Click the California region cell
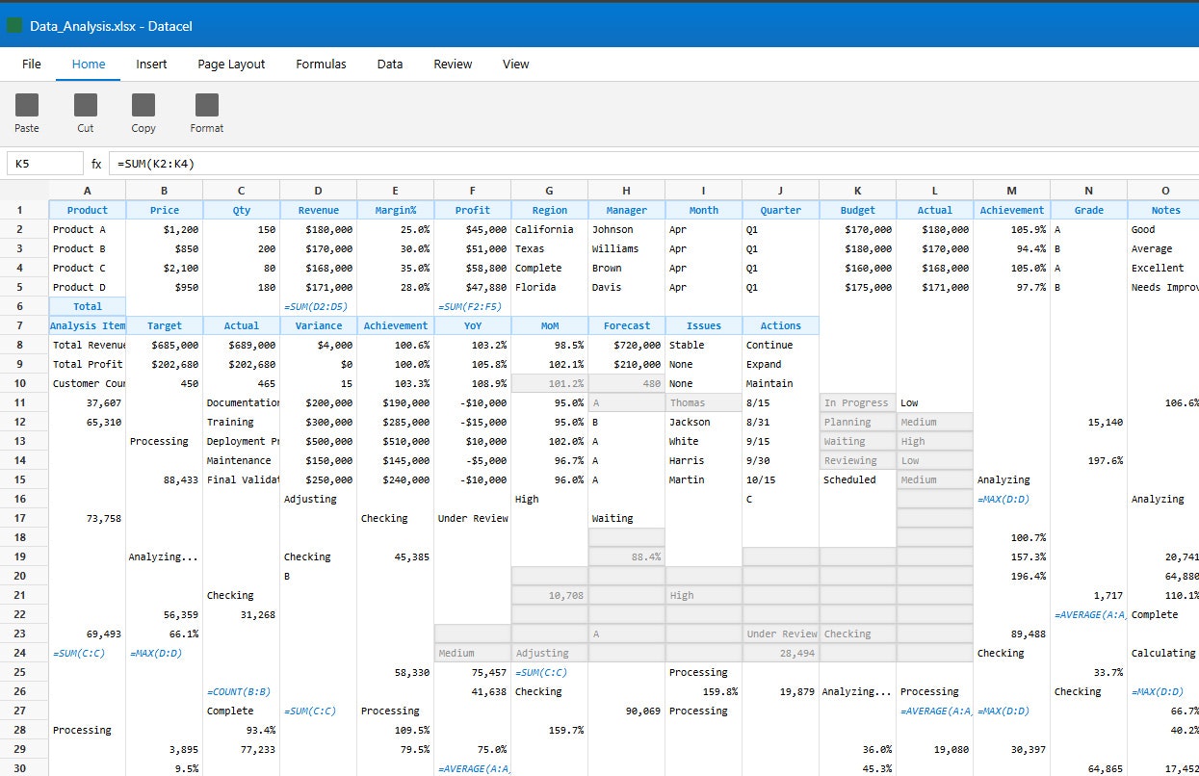 click(550, 229)
